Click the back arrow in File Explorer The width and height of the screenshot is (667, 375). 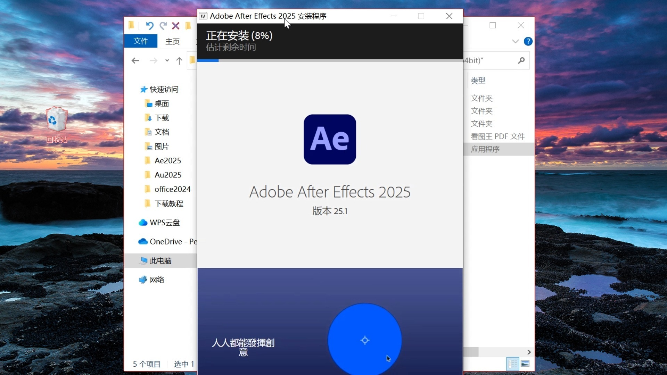click(x=135, y=61)
